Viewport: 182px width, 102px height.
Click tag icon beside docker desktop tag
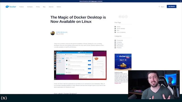(115, 29)
